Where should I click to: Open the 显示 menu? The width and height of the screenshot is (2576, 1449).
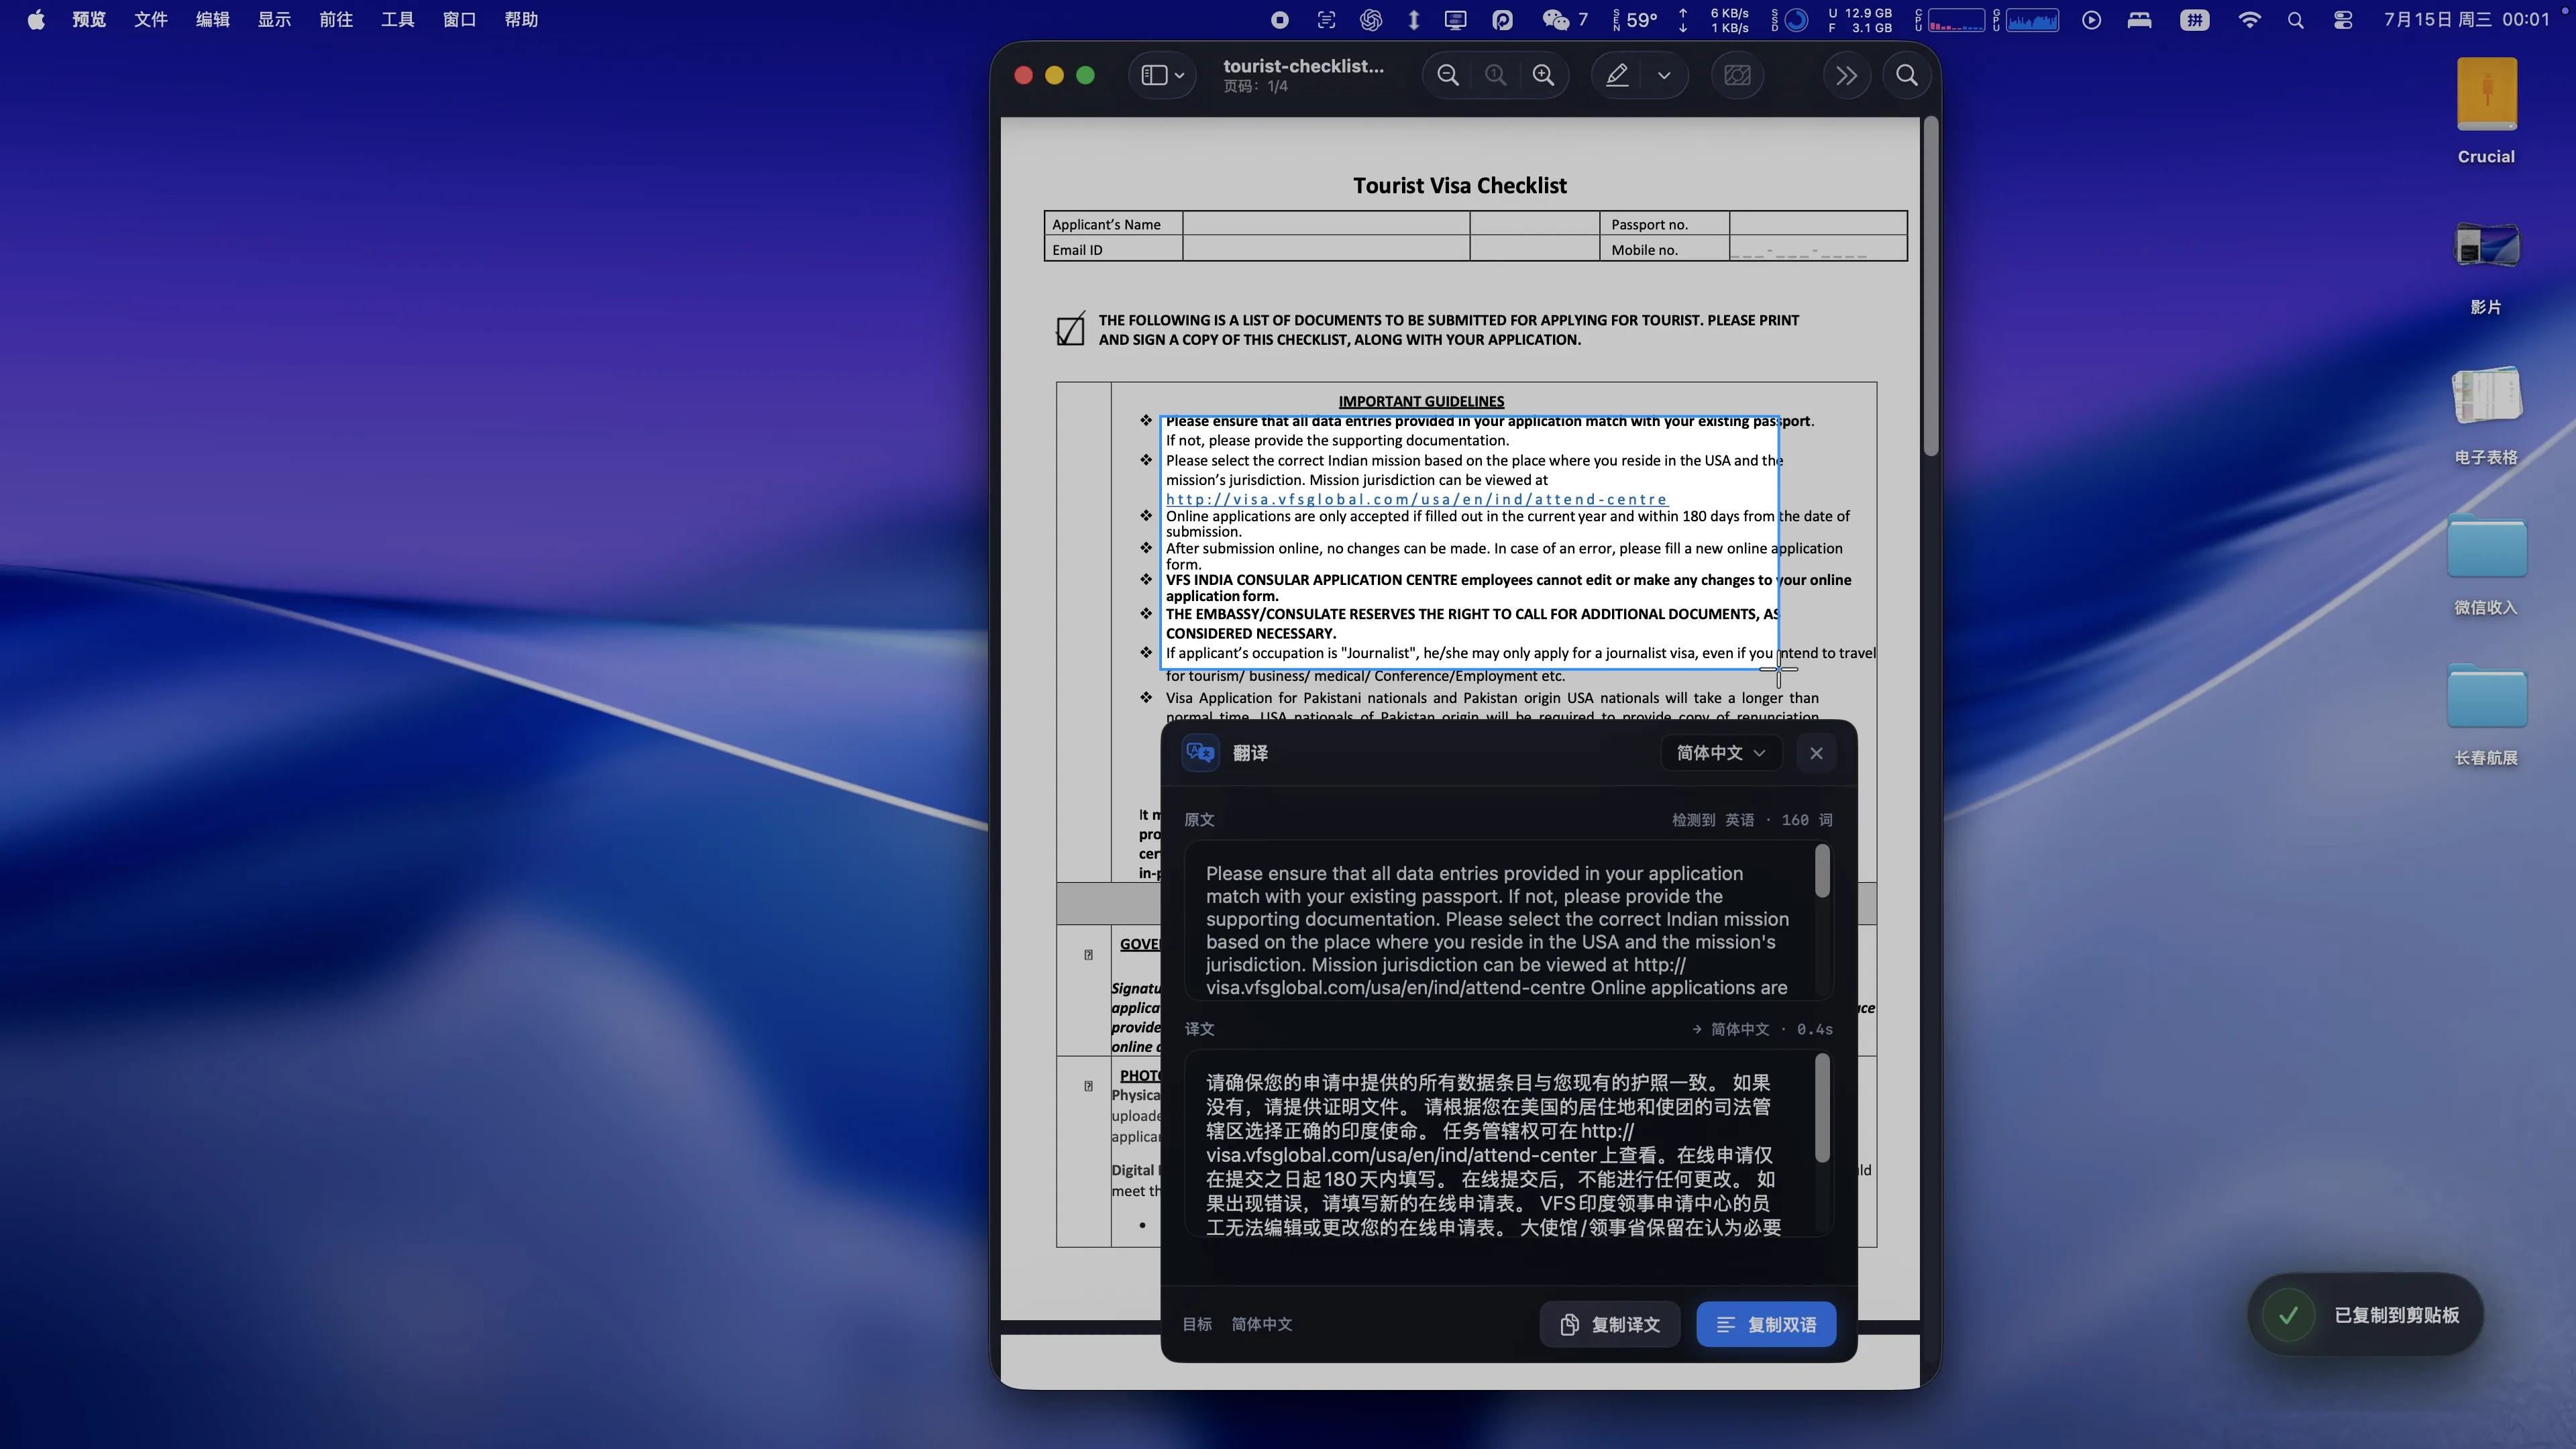click(x=274, y=19)
